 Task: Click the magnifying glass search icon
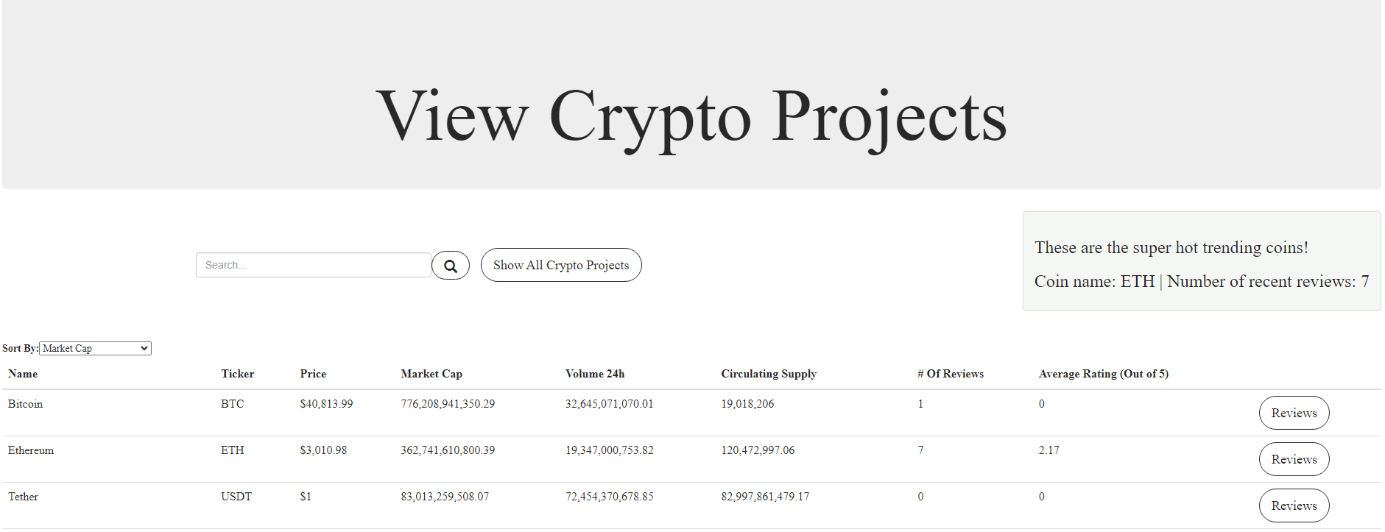click(x=451, y=266)
